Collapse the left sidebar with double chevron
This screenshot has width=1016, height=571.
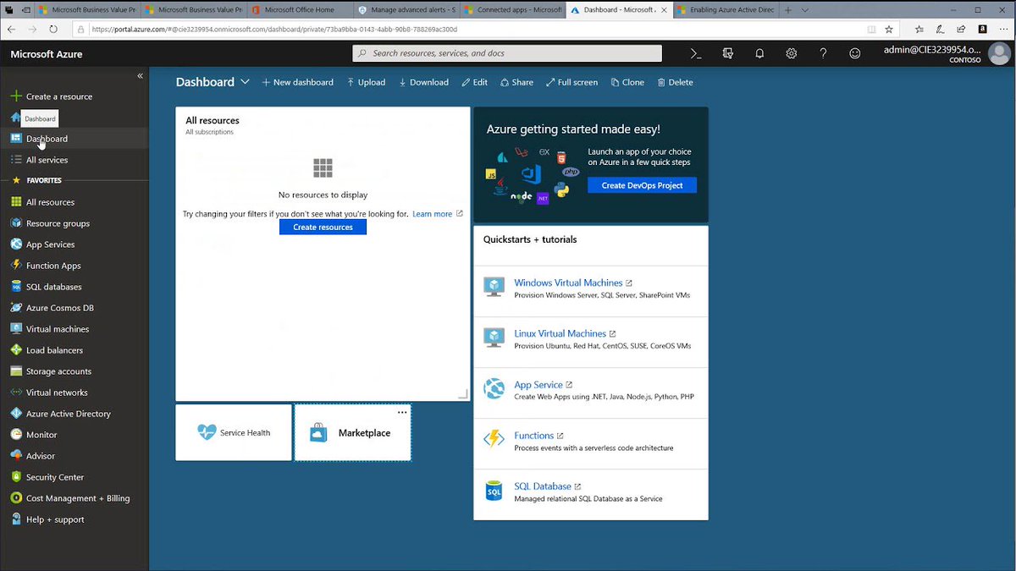140,76
